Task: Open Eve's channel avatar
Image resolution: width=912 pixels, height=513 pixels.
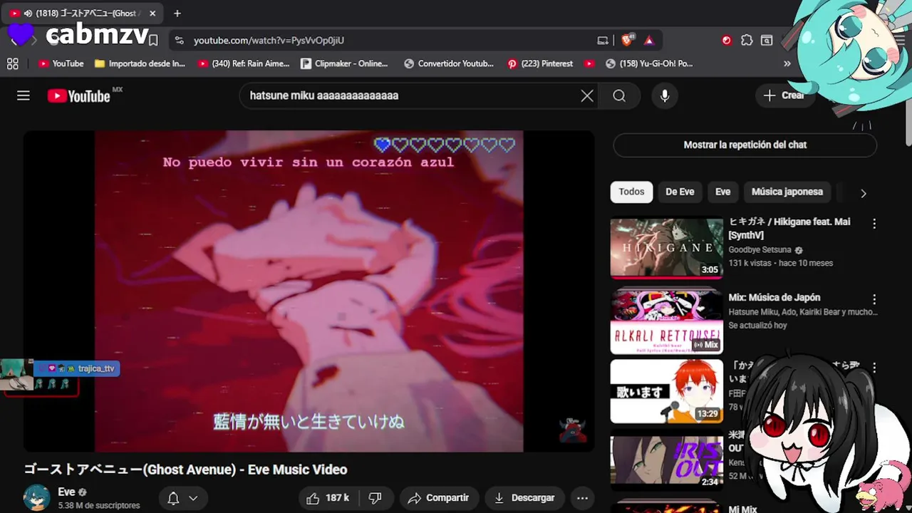Action: [37, 498]
